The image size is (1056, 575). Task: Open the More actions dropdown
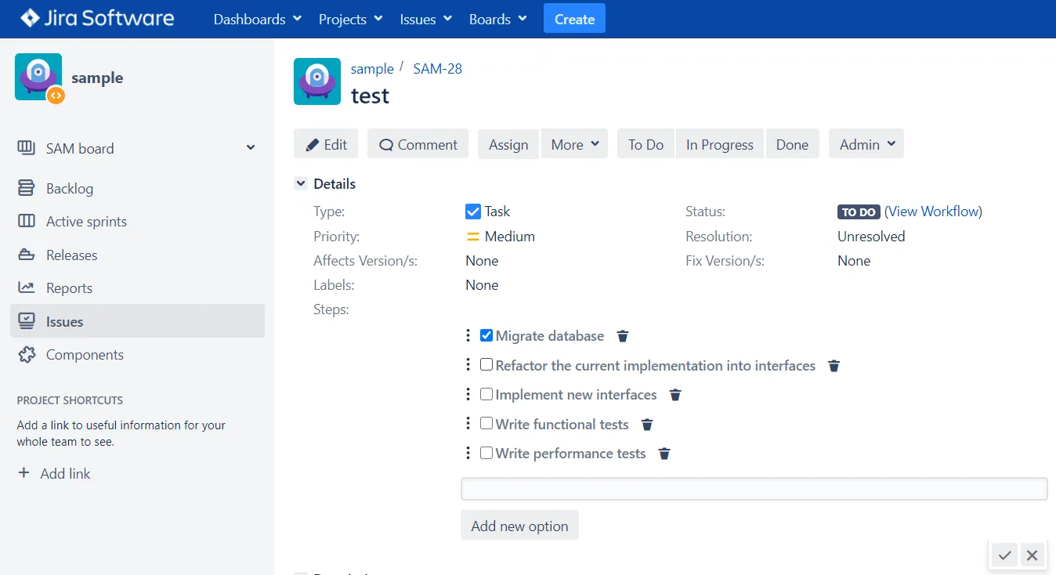tap(574, 144)
